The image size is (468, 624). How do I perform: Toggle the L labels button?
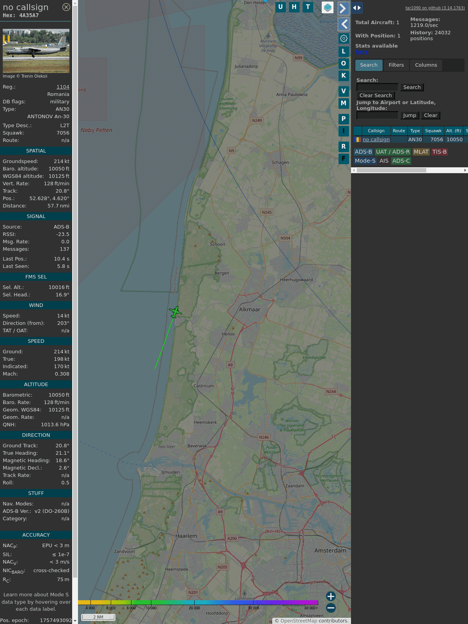coord(344,51)
